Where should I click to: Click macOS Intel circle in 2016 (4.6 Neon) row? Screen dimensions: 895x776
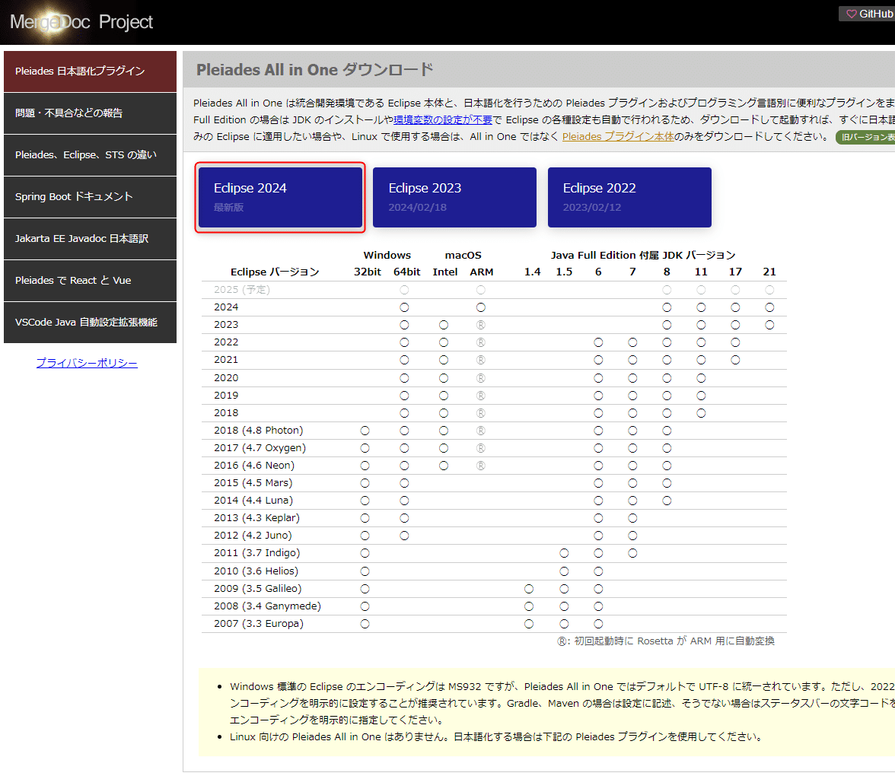[x=444, y=466]
